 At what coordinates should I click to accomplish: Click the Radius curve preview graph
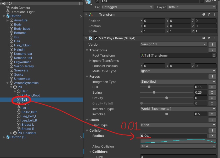coord(178,141)
